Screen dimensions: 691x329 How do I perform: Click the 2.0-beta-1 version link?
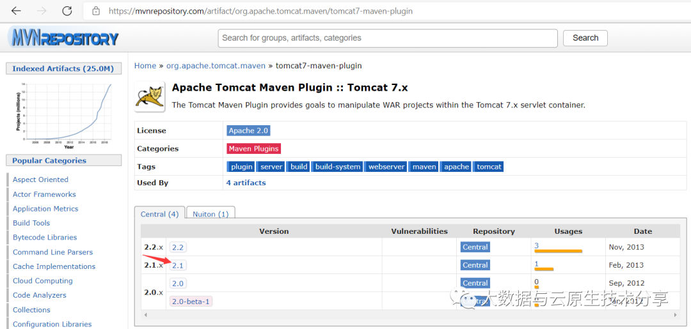pos(191,302)
